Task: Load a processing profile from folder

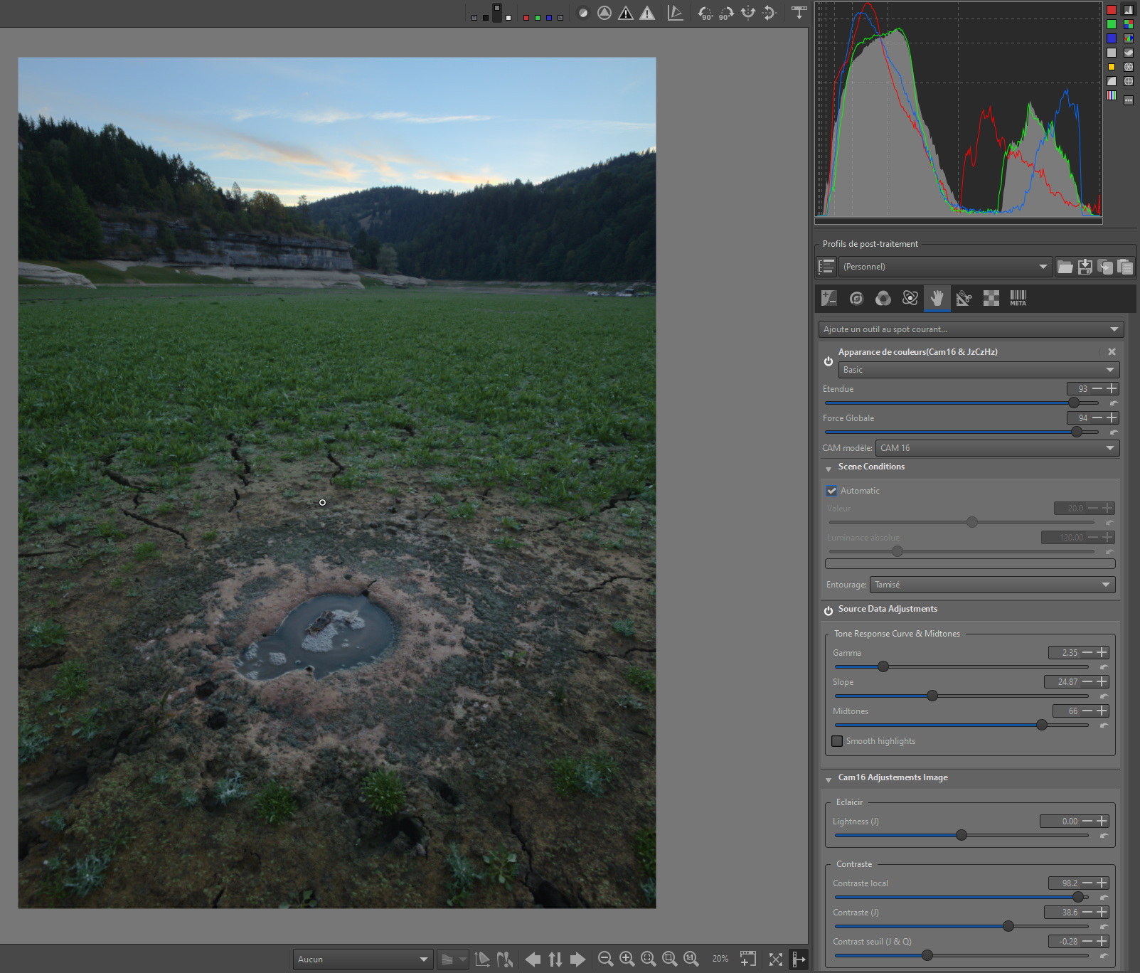Action: click(1065, 267)
